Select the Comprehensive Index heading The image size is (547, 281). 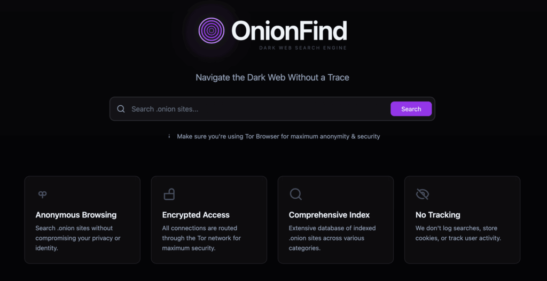point(329,215)
